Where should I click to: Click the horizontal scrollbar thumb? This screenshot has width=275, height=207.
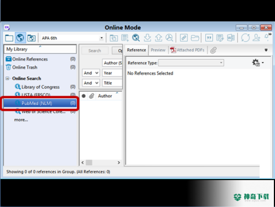(x=89, y=163)
